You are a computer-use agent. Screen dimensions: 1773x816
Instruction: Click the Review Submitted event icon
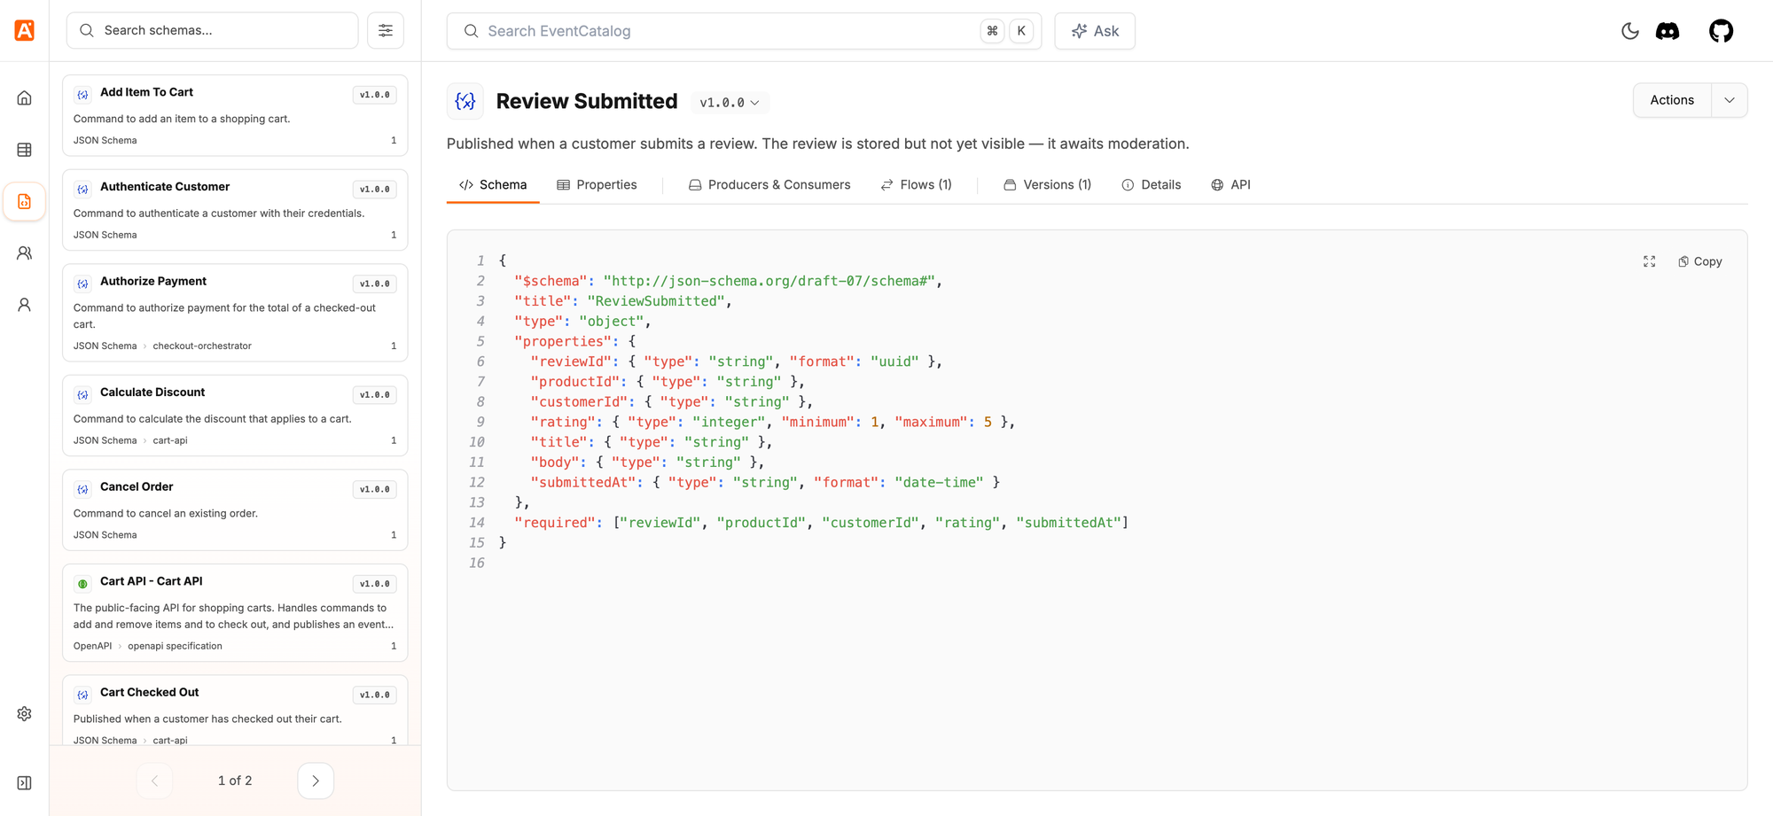(x=465, y=101)
